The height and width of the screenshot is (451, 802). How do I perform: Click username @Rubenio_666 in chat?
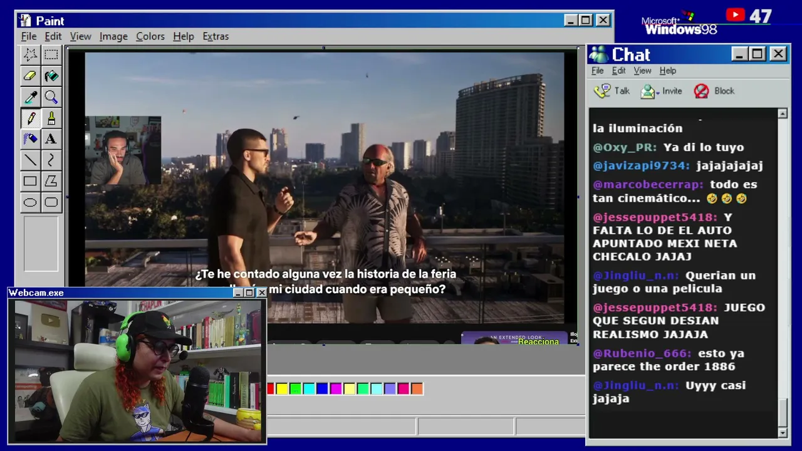[x=642, y=354]
